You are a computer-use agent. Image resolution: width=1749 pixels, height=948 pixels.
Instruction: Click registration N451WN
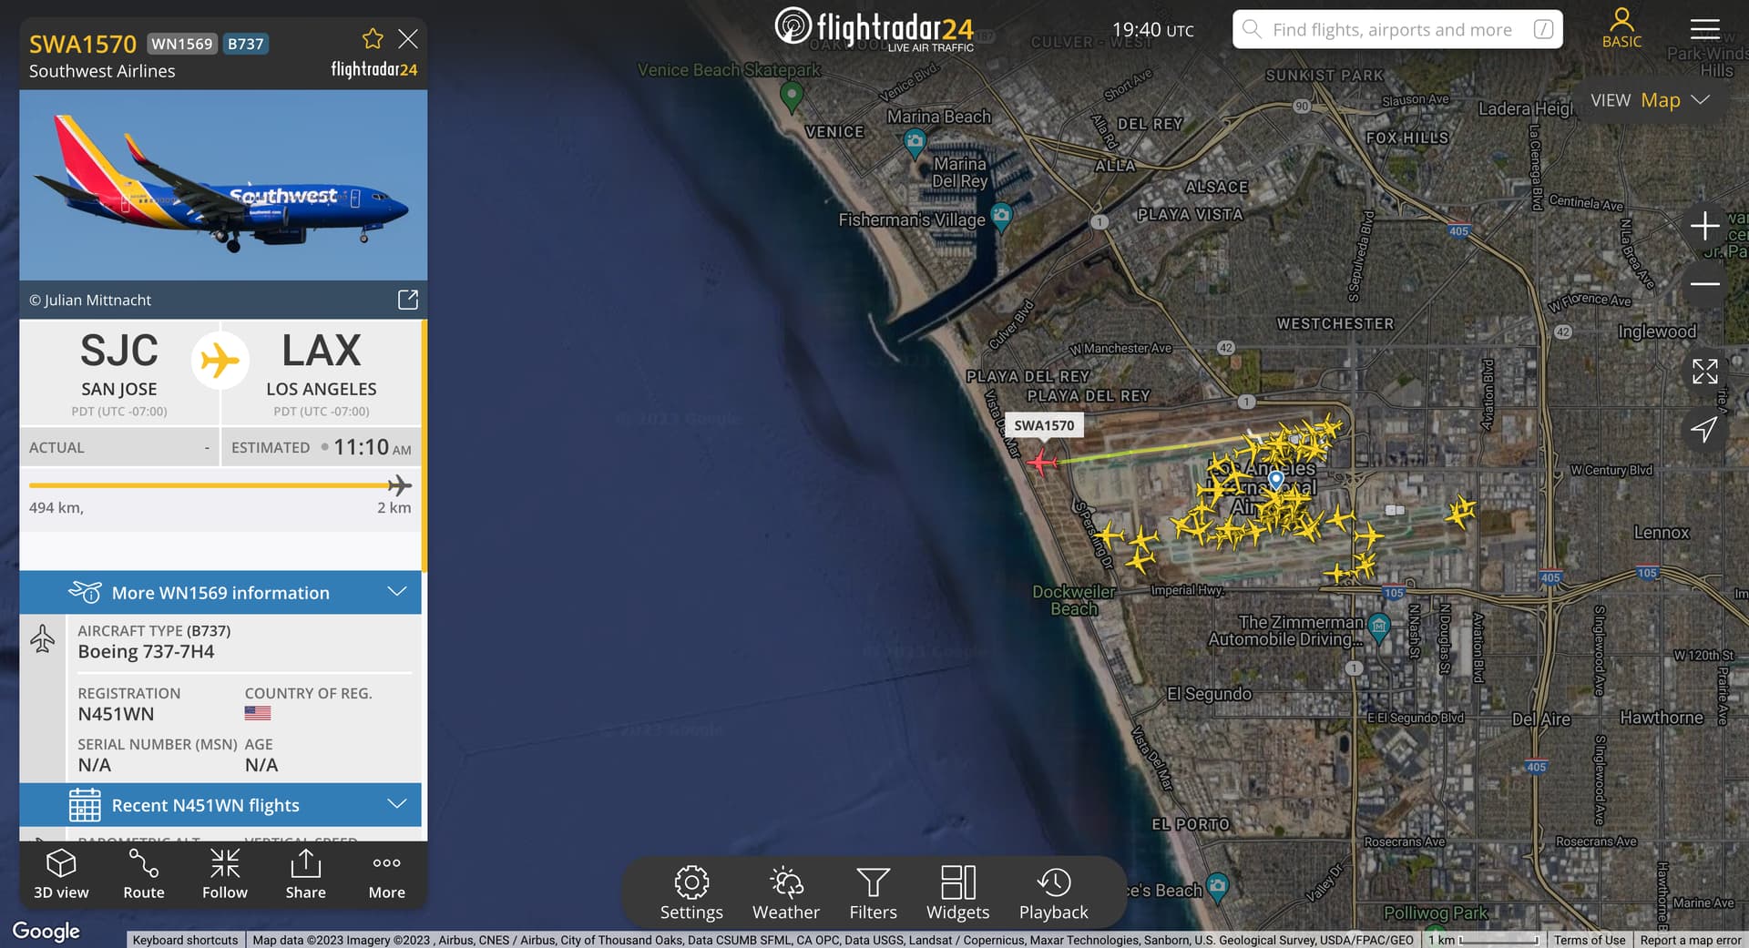(x=116, y=715)
